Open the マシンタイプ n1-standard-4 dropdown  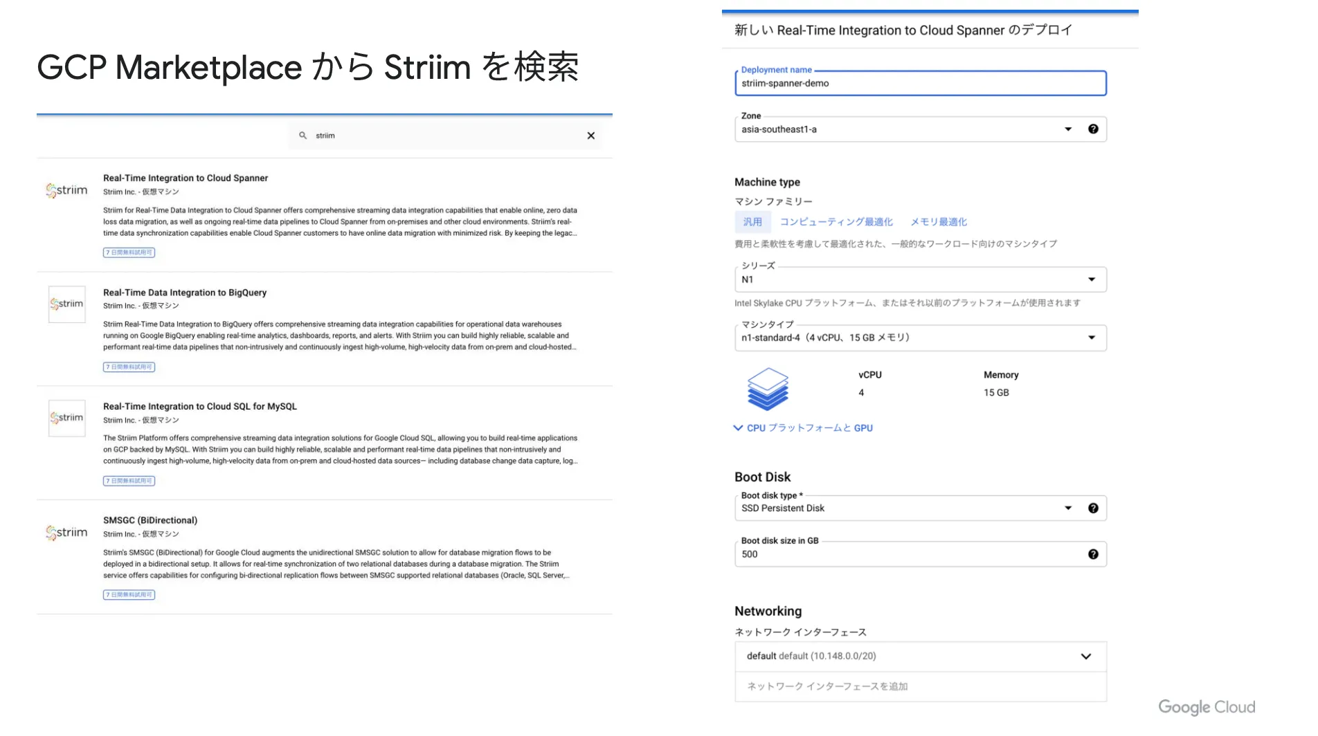pos(921,338)
